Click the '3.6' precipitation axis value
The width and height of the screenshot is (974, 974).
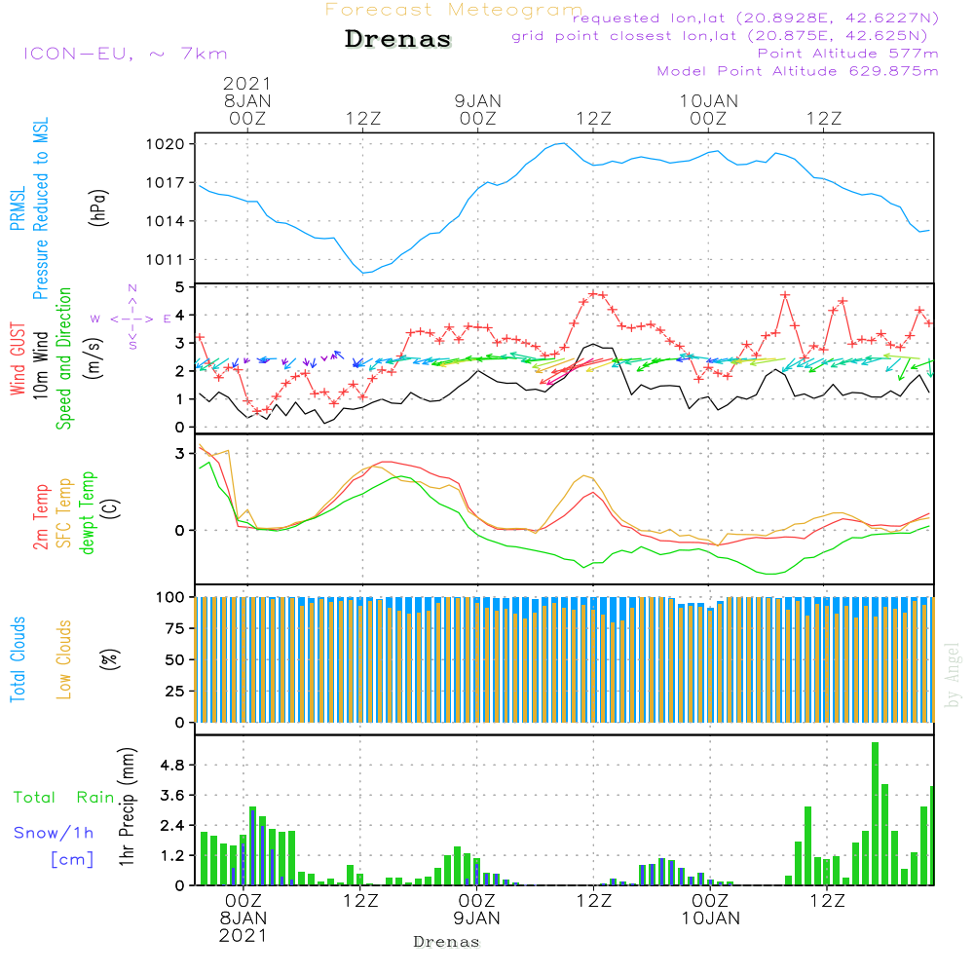172,796
